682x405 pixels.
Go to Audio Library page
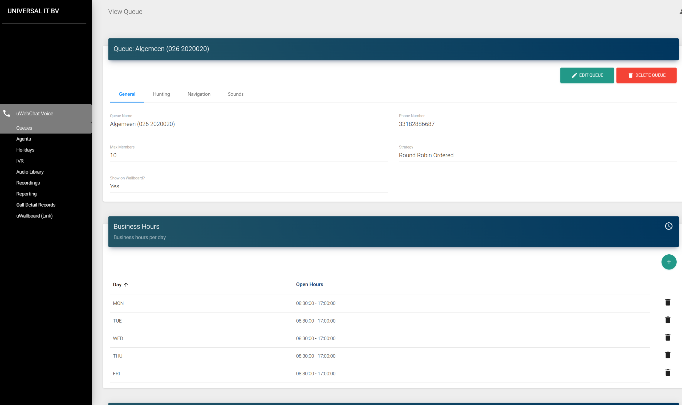tap(30, 172)
